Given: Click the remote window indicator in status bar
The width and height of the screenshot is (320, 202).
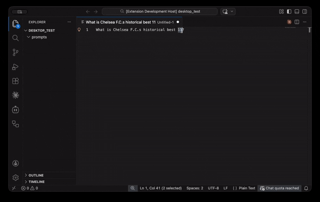Looking at the screenshot, I should coord(14,188).
